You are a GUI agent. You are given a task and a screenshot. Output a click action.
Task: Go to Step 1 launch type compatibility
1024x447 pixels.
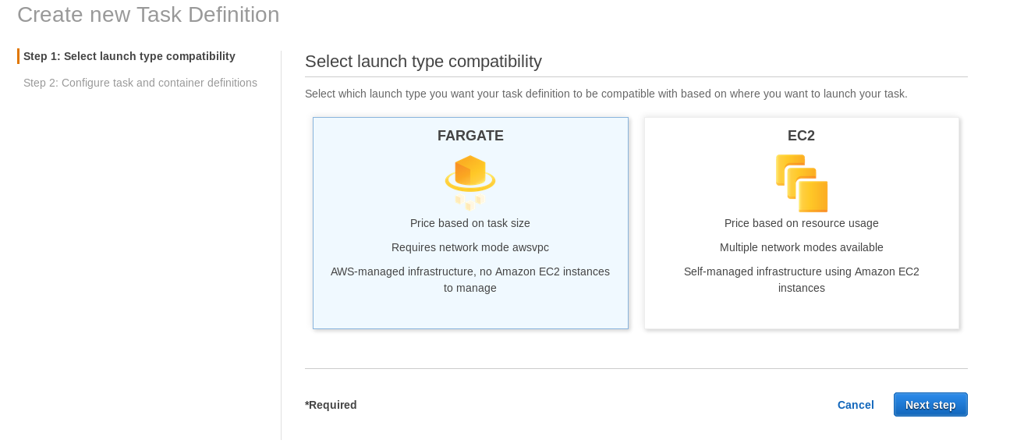(129, 56)
